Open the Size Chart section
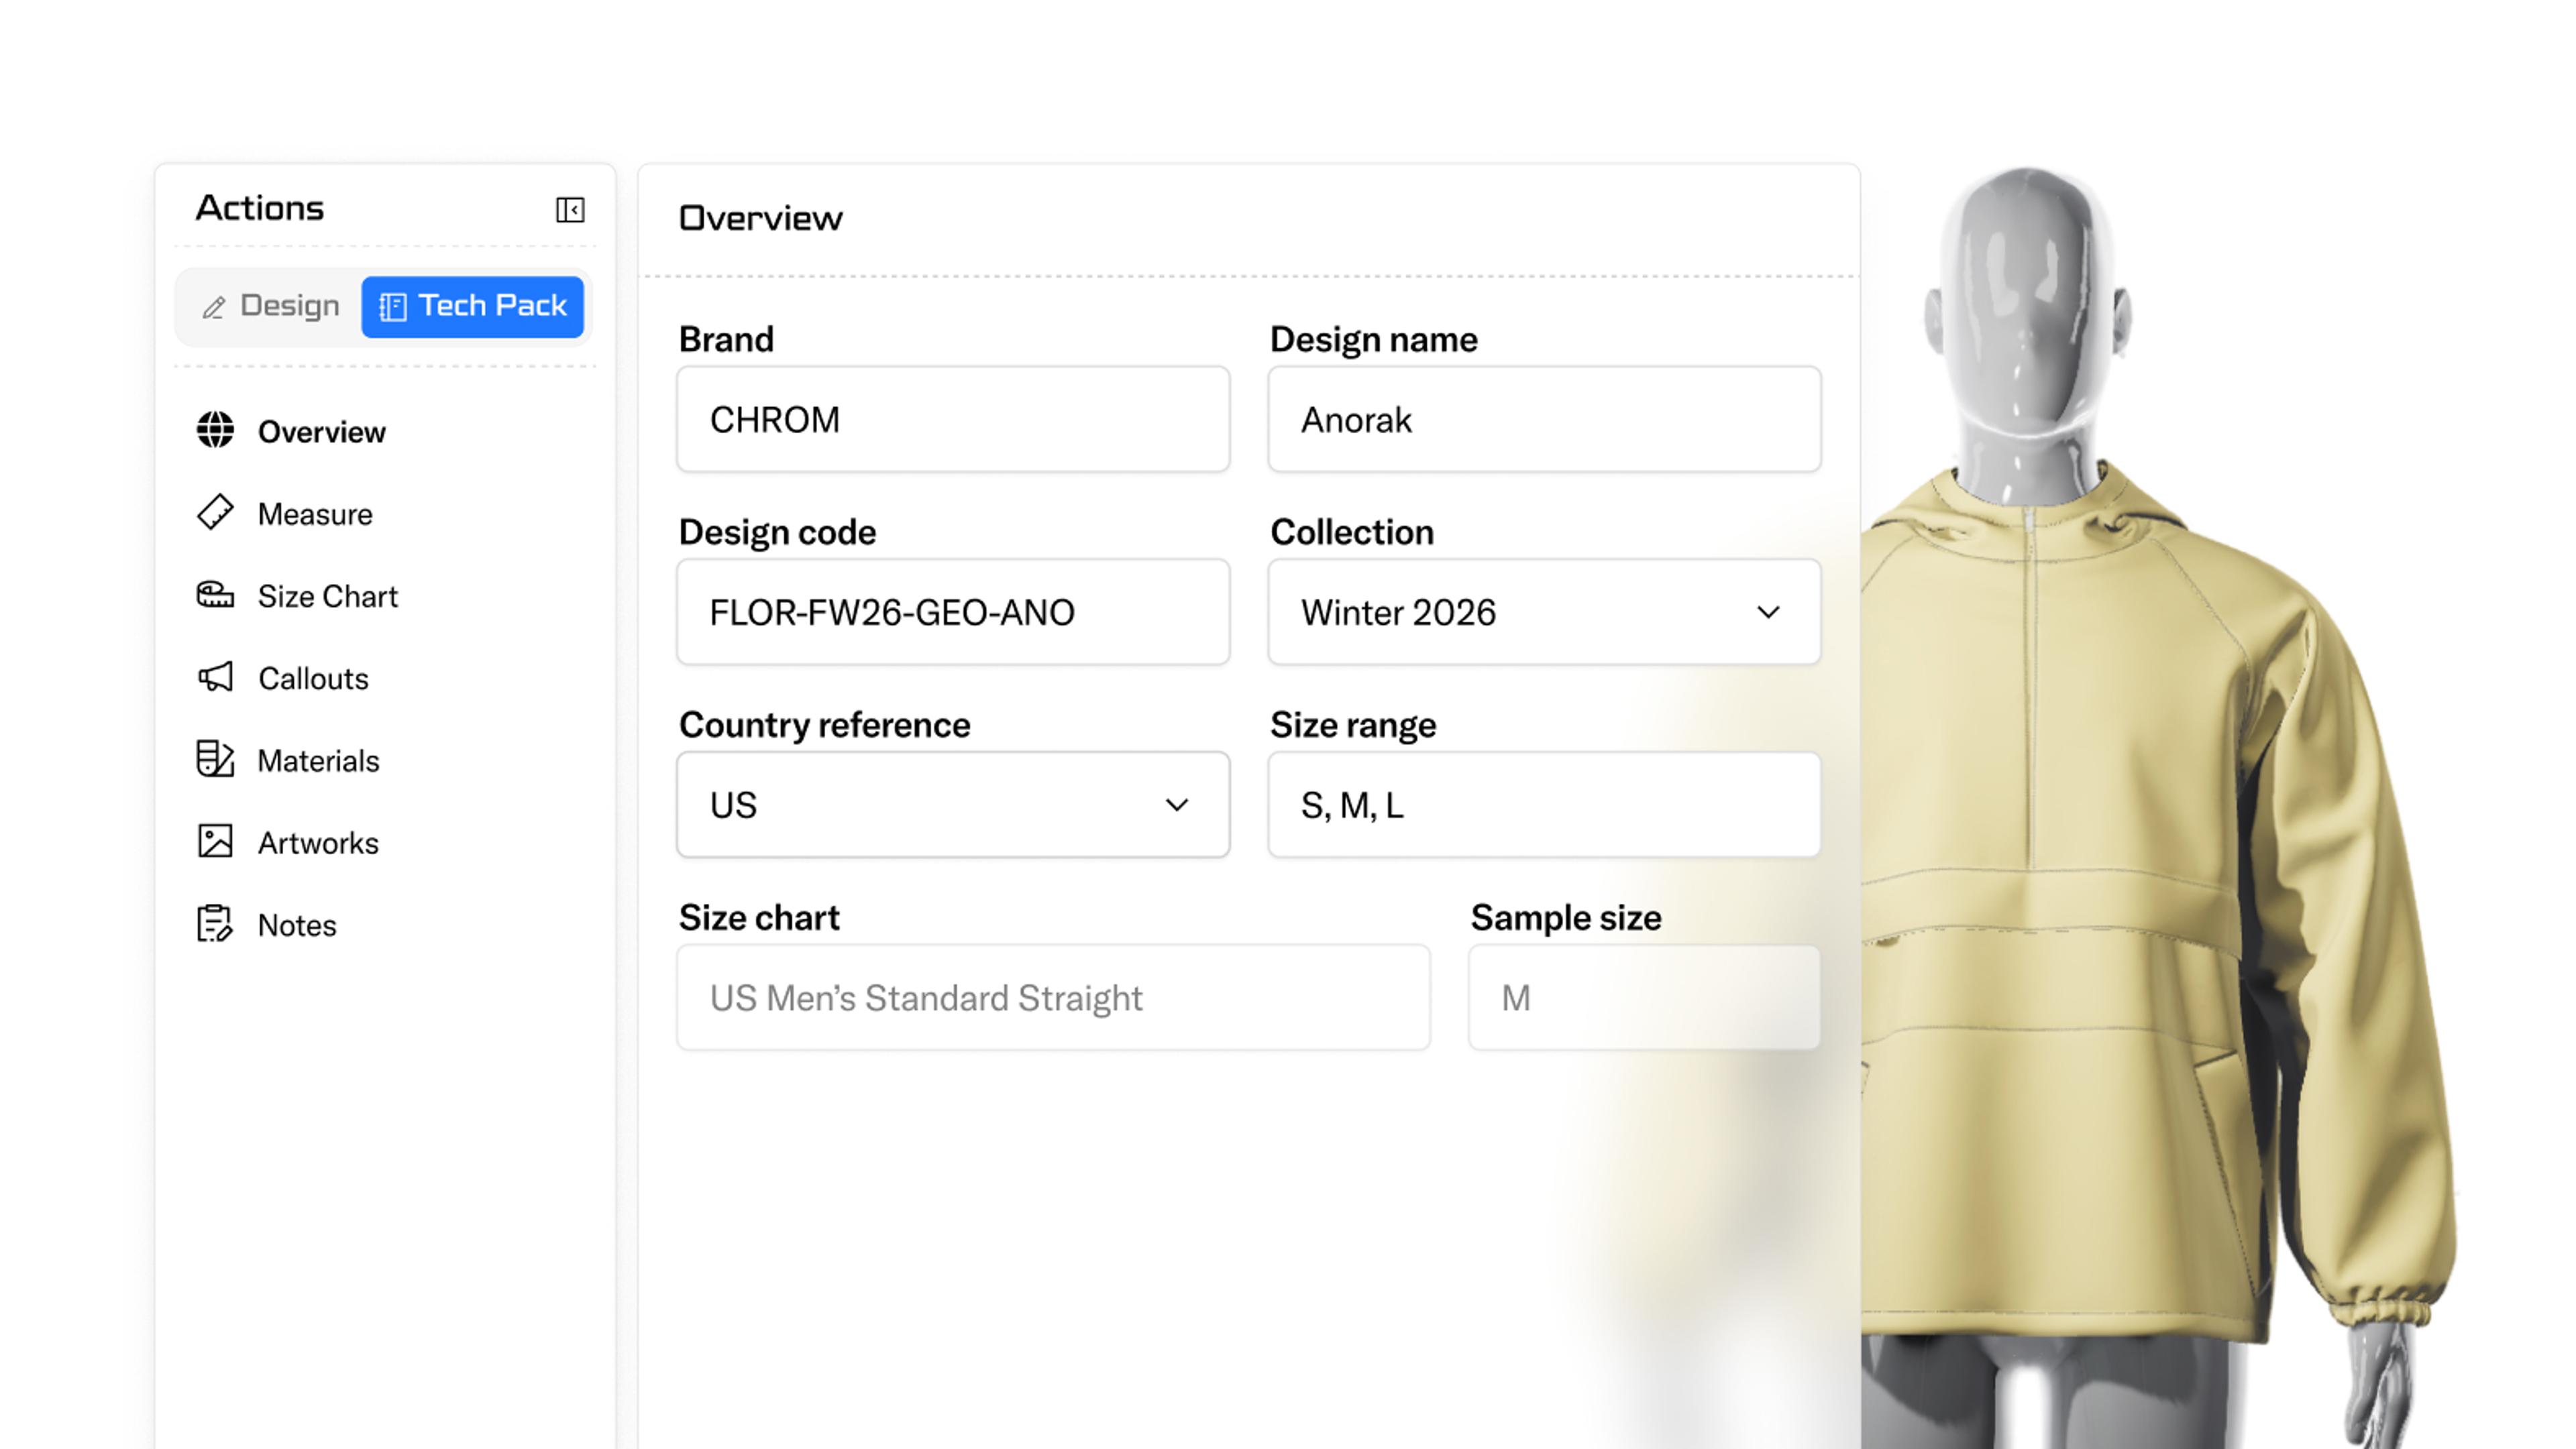This screenshot has height=1449, width=2576. point(327,597)
